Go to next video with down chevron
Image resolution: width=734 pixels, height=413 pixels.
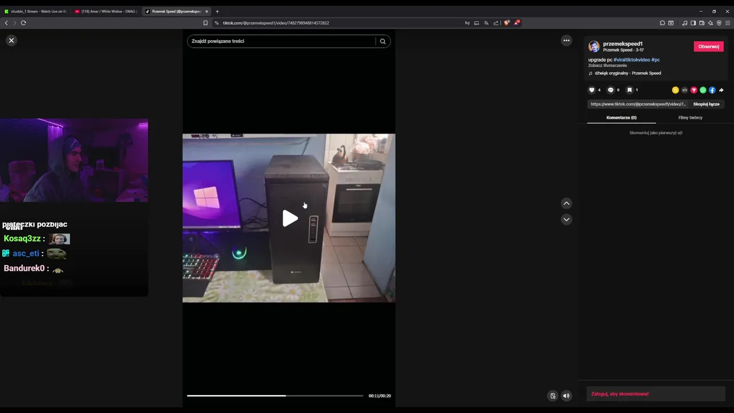click(567, 219)
